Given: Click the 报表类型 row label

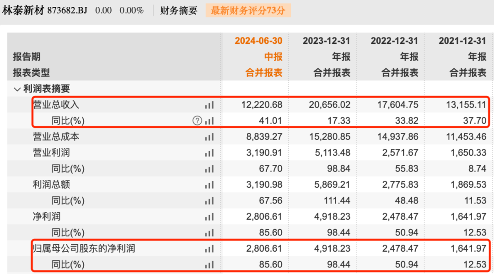Looking at the screenshot, I should (31, 73).
